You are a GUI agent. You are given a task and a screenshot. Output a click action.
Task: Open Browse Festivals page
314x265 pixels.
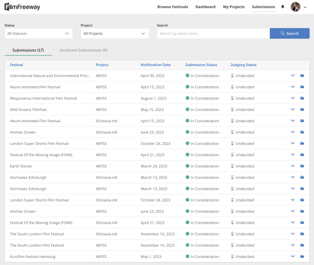pos(173,7)
